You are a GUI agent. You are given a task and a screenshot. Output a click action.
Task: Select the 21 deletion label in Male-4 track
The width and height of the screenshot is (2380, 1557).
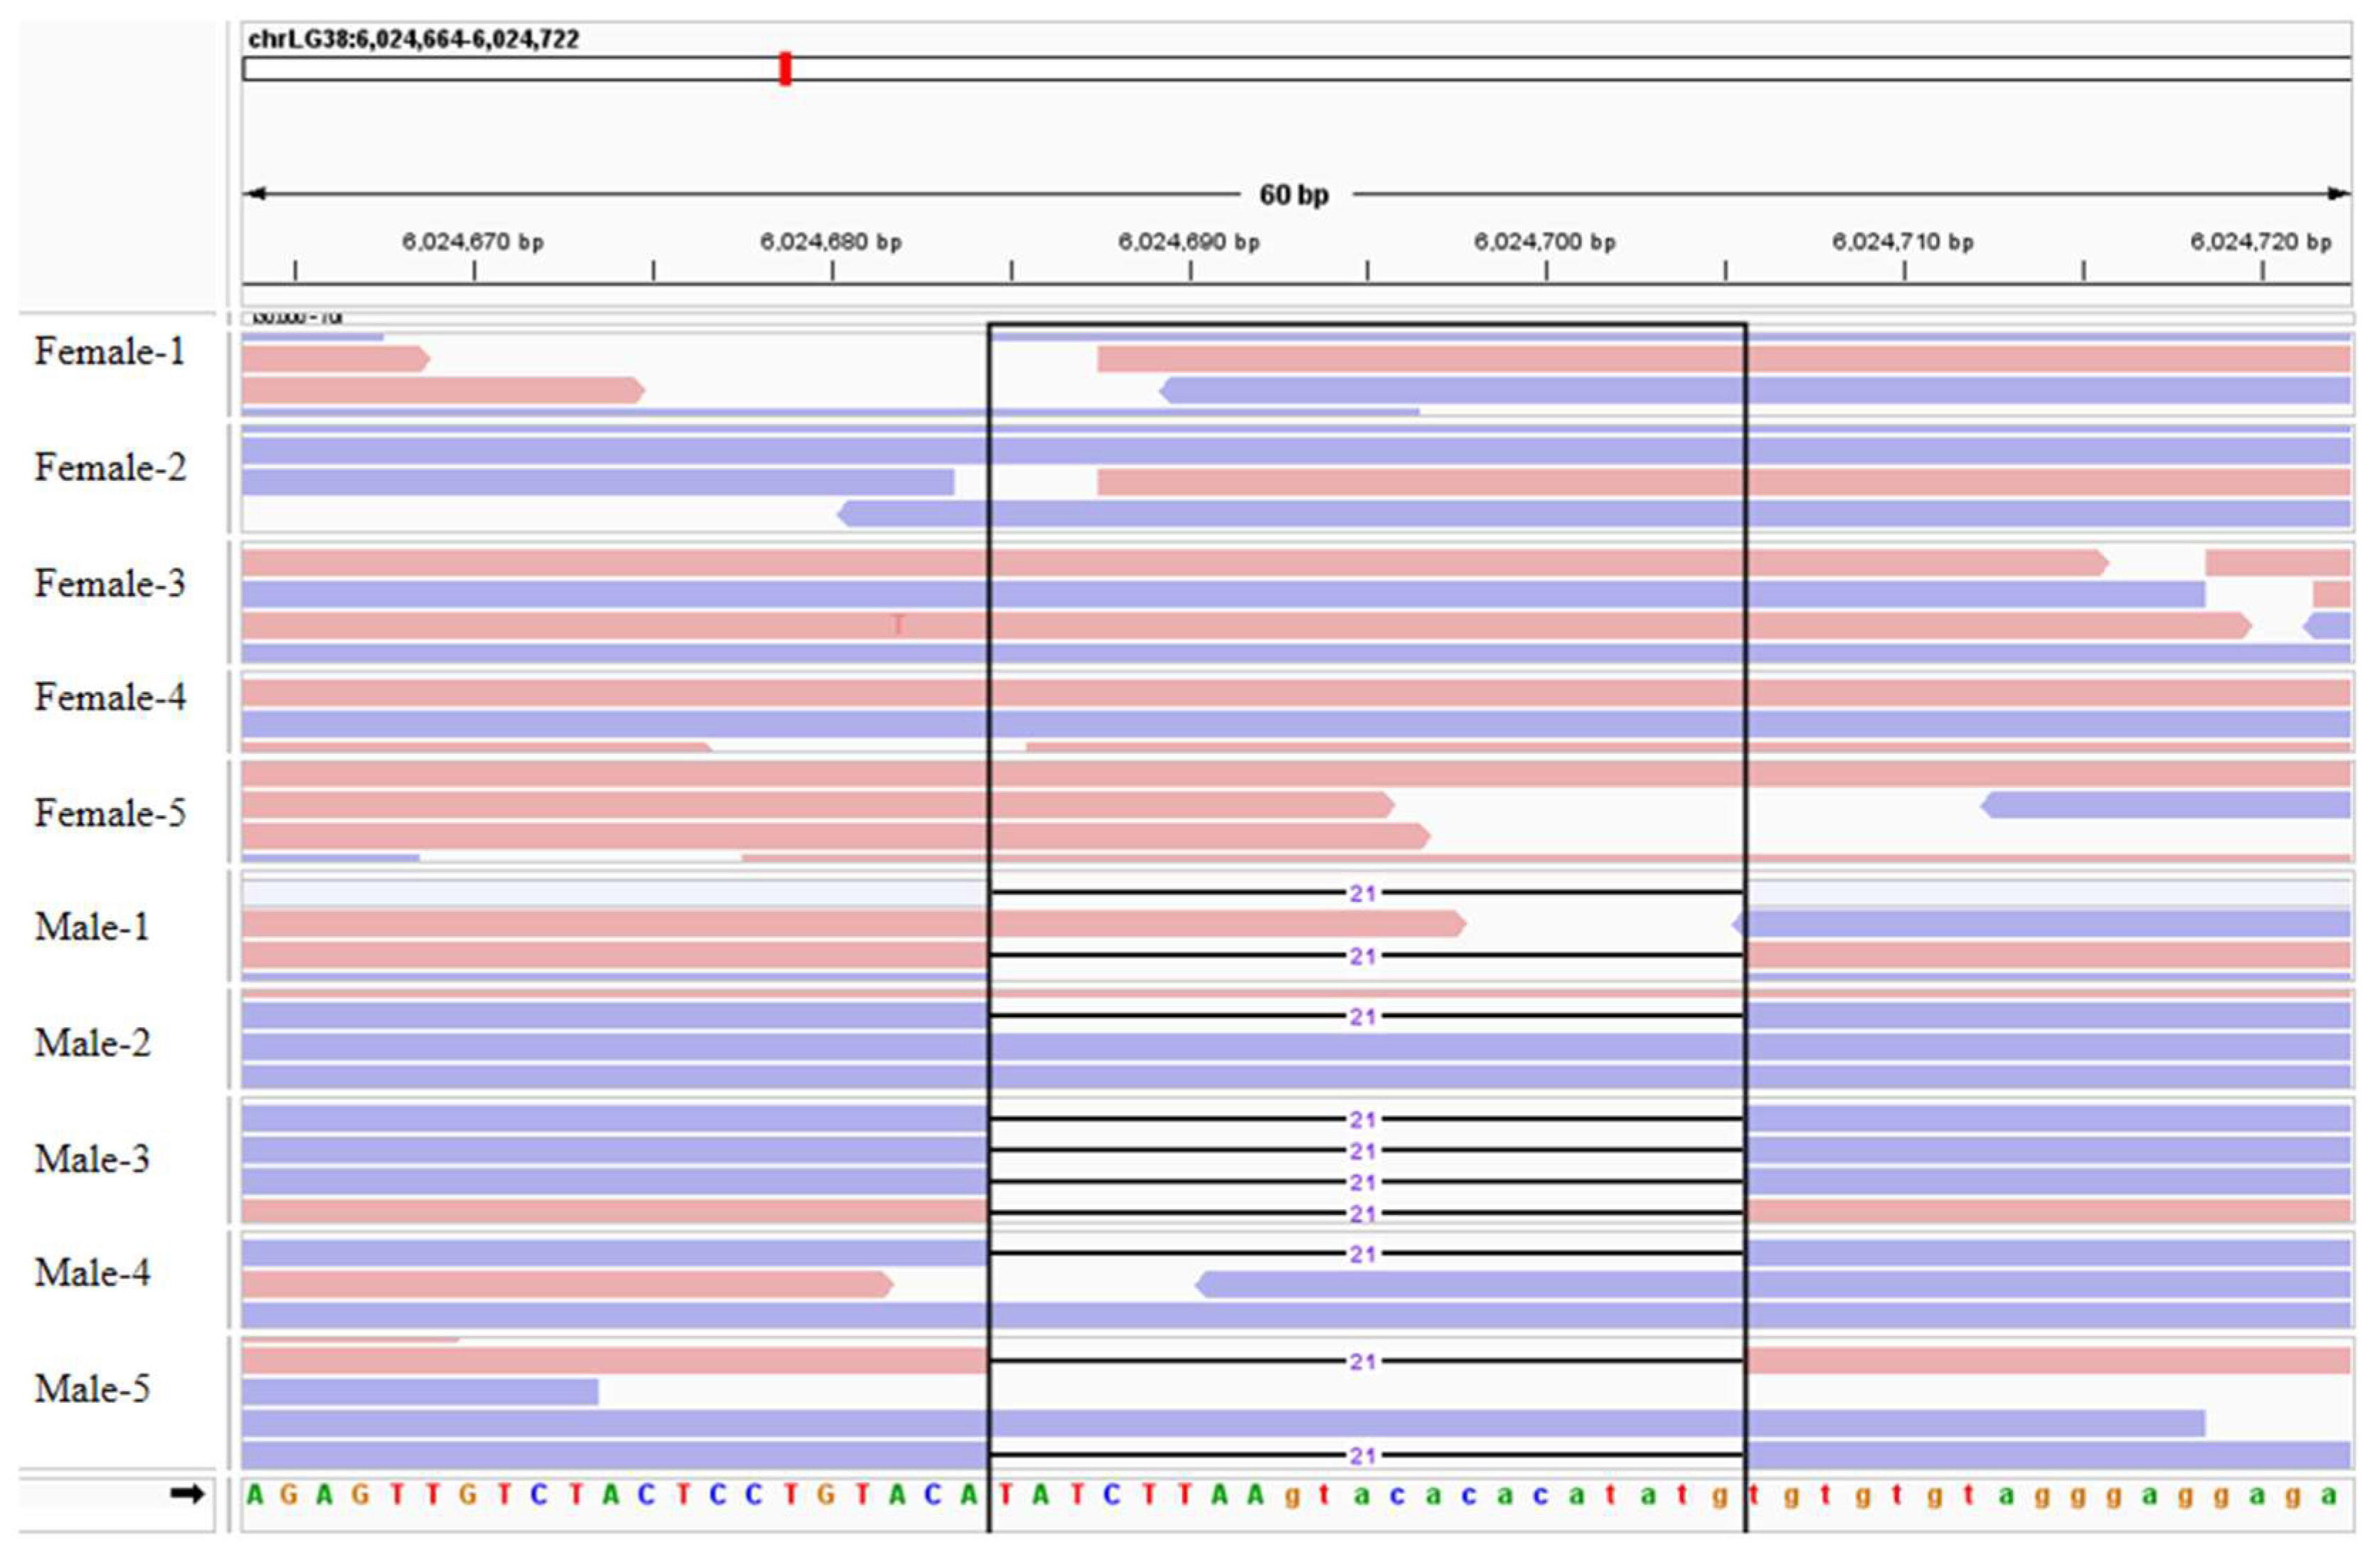[x=1362, y=1254]
